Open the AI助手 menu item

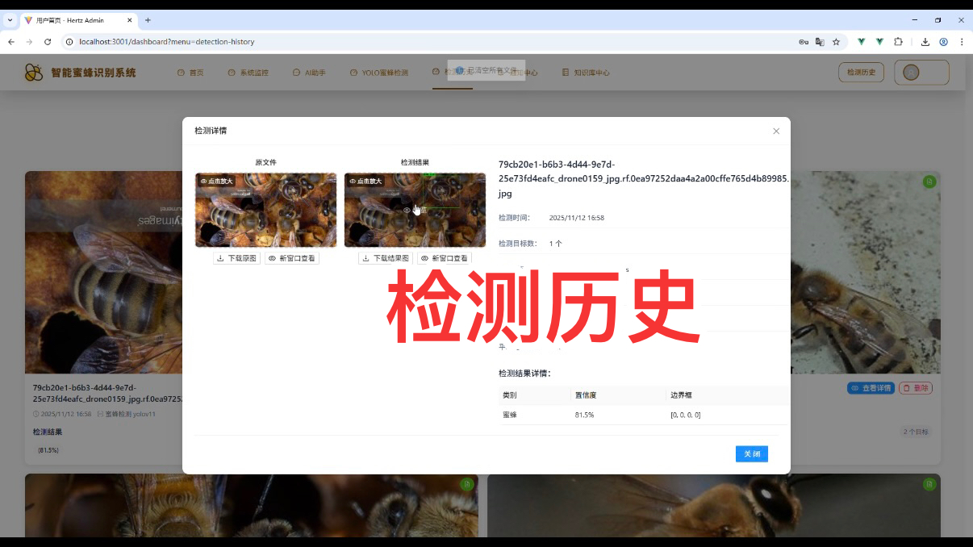click(x=309, y=73)
